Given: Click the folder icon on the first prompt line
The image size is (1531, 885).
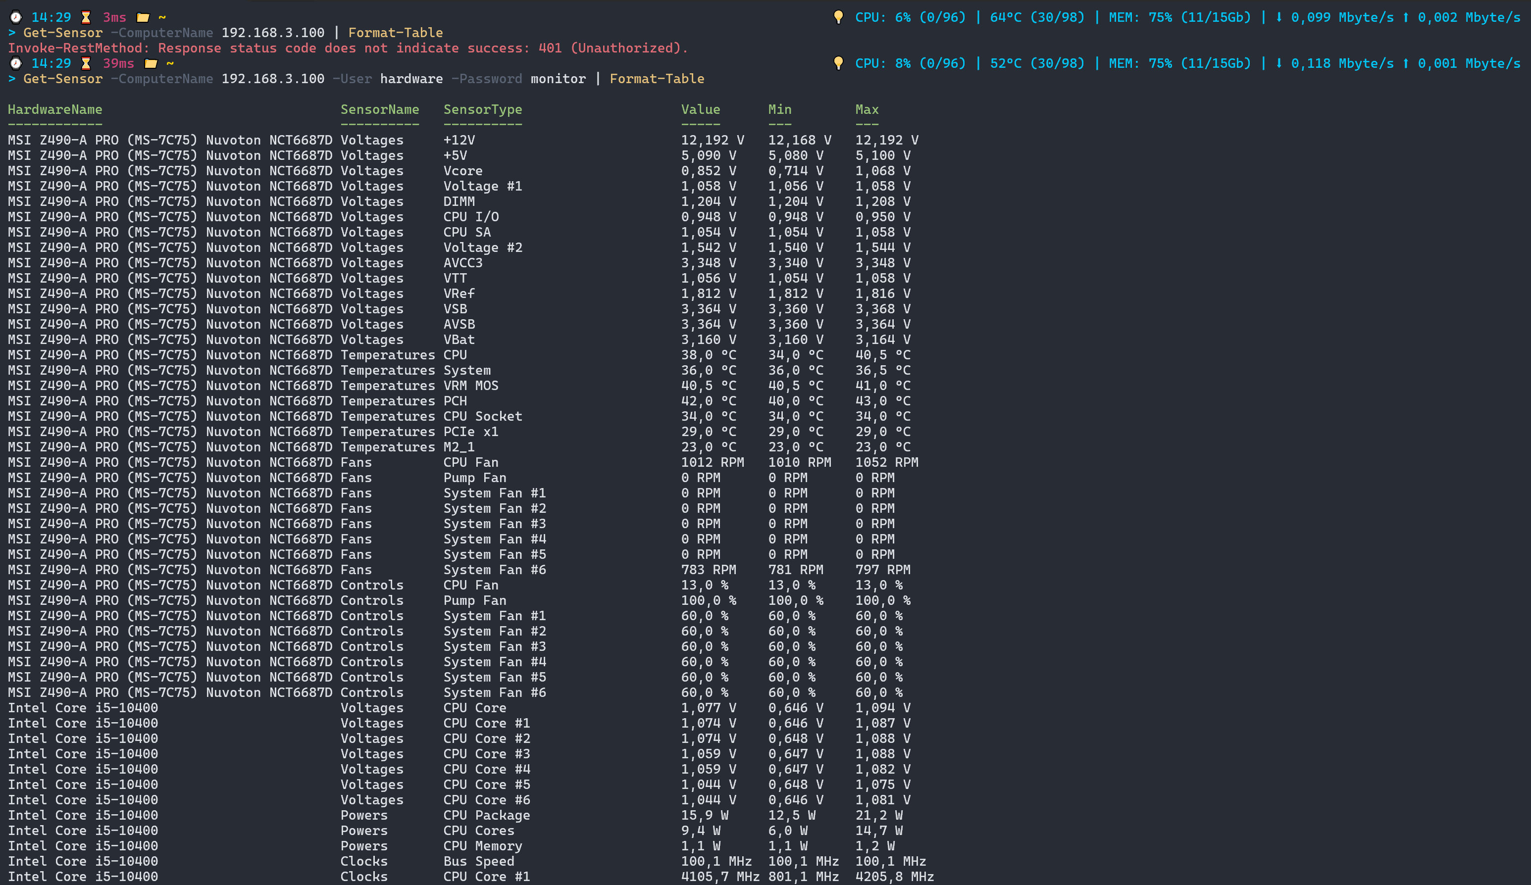Looking at the screenshot, I should [x=143, y=17].
